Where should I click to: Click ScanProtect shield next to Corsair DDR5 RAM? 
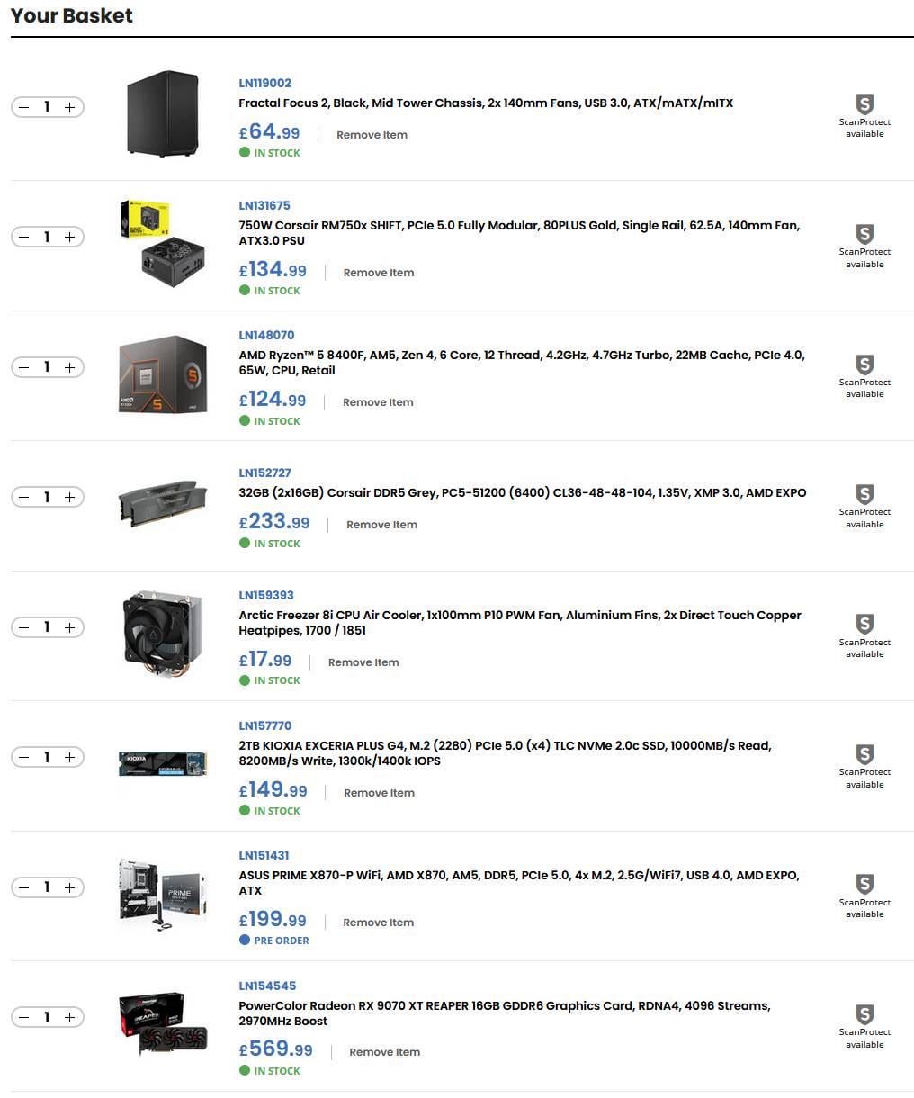[865, 494]
